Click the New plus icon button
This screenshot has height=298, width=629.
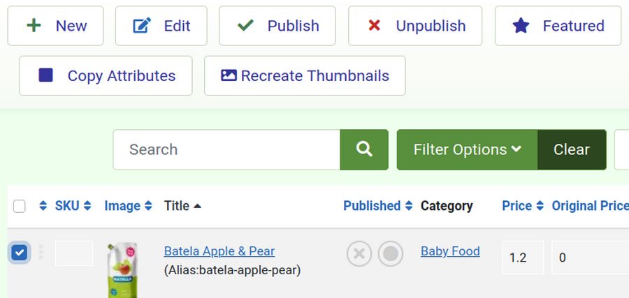pyautogui.click(x=56, y=26)
